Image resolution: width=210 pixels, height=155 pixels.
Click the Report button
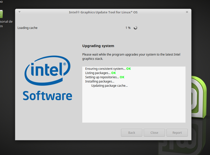click(x=177, y=133)
